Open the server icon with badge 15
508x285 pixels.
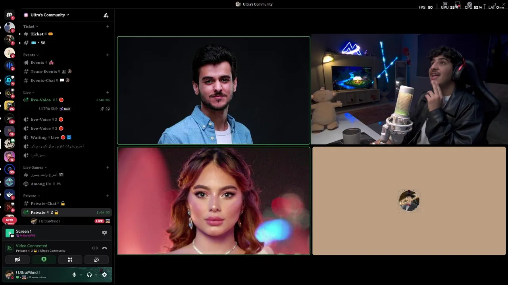pos(10,156)
